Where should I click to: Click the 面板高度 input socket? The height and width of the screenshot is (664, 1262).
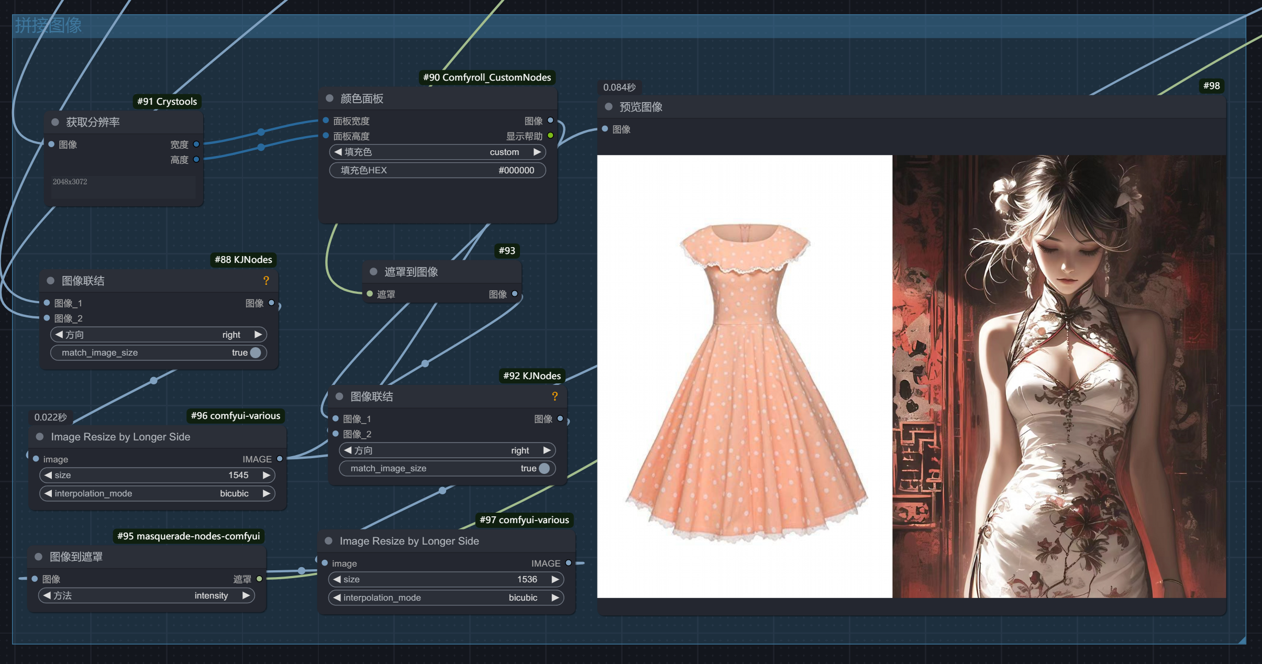coord(326,136)
